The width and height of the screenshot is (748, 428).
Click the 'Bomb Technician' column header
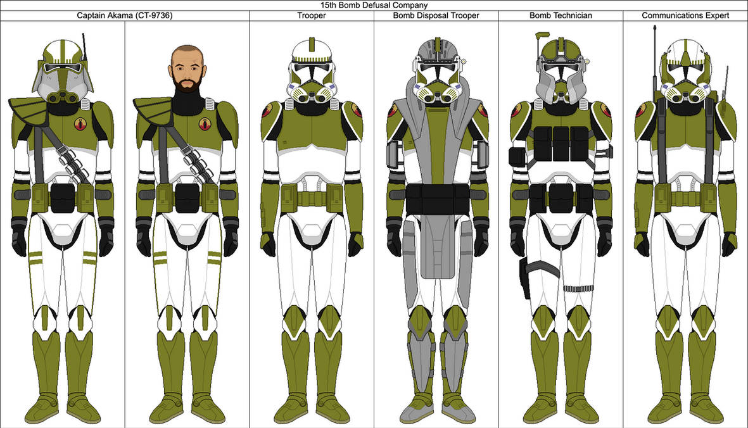tap(561, 15)
